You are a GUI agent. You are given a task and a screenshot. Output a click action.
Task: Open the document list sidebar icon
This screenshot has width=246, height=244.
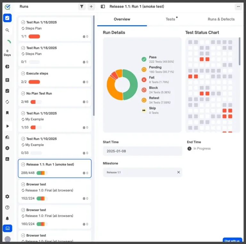tap(7, 80)
